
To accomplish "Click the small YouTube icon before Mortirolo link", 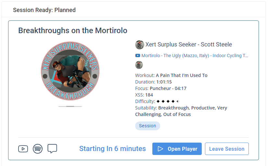I will (138, 56).
